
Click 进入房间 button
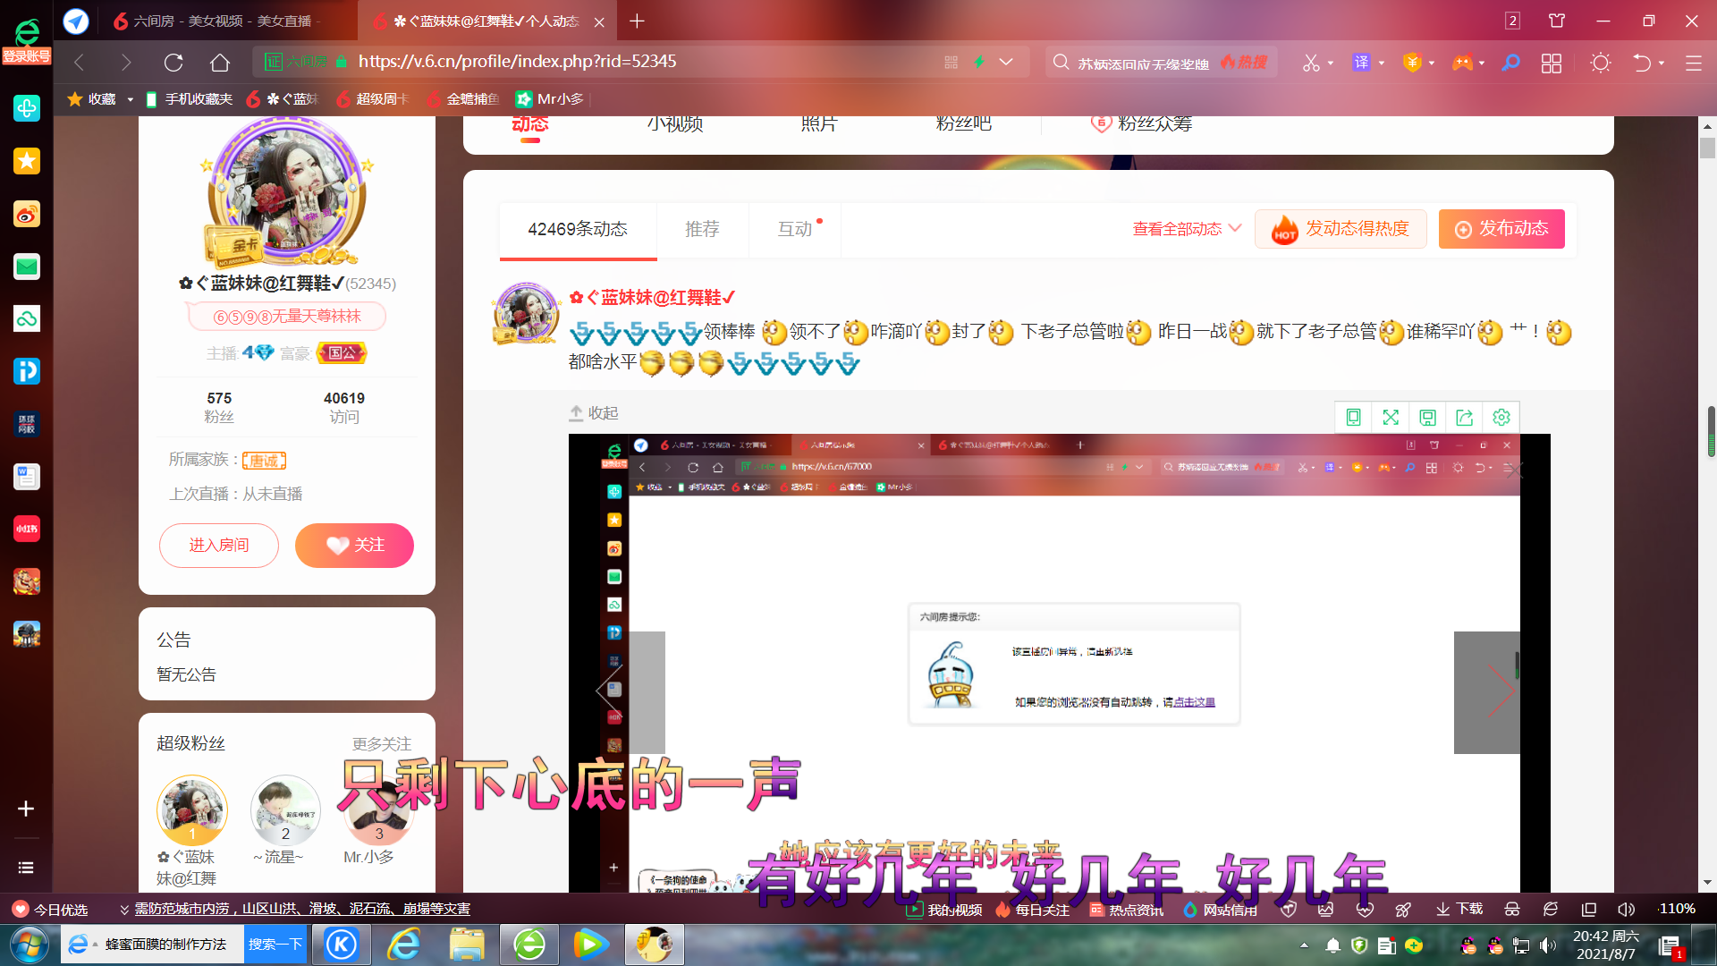(219, 546)
